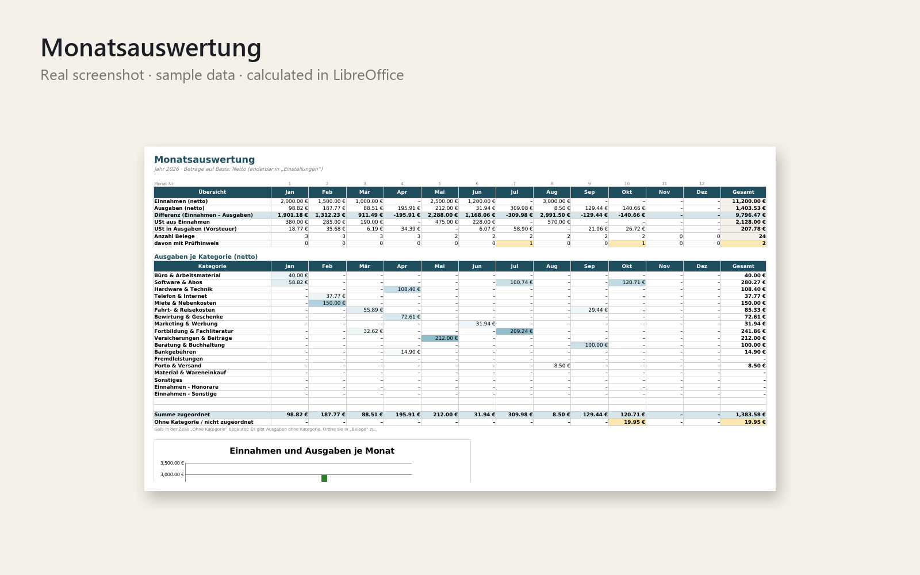Select the 'Gesamt' header of the Übersicht table

[743, 192]
